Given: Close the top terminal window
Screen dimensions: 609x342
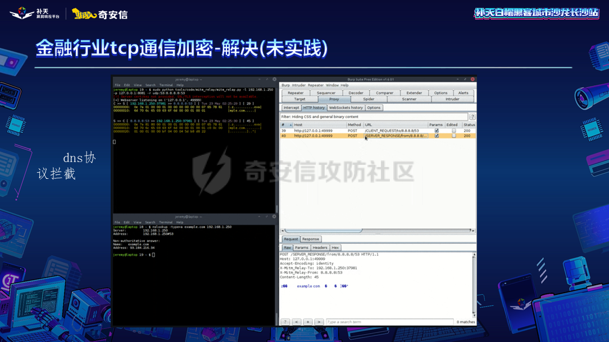Looking at the screenshot, I should point(274,79).
